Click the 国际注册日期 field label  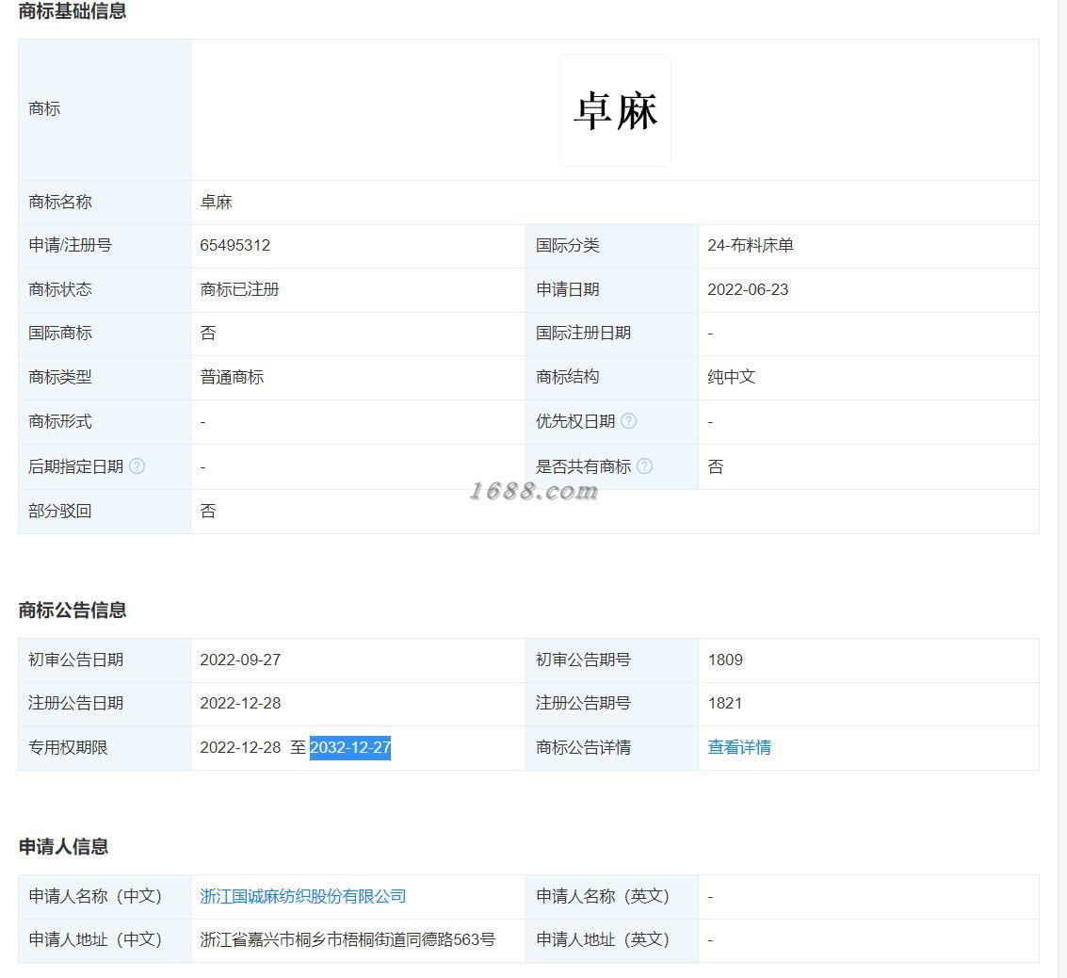pos(583,333)
